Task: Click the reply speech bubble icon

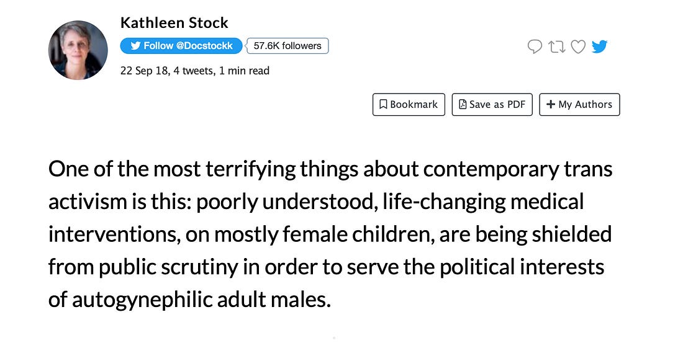Action: (534, 47)
